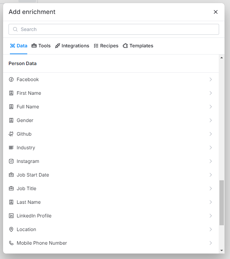Expand the Gender row chevron
The height and width of the screenshot is (259, 230).
[x=211, y=120]
